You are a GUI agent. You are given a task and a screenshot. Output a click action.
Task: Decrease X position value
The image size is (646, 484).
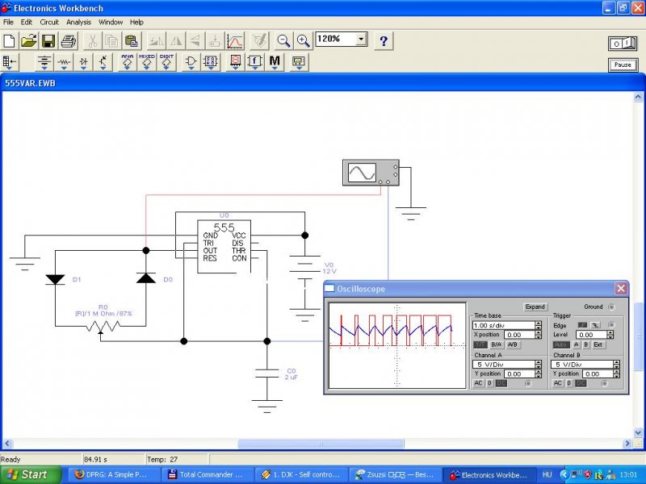539,336
